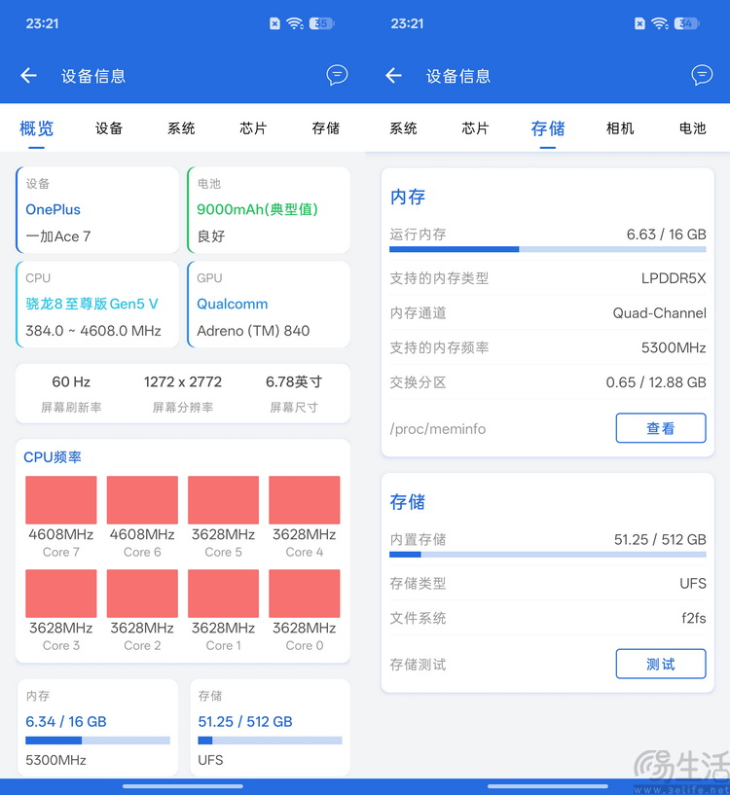Open the 芯片 tab on the left screen
Screen dimensions: 730x795
point(253,128)
